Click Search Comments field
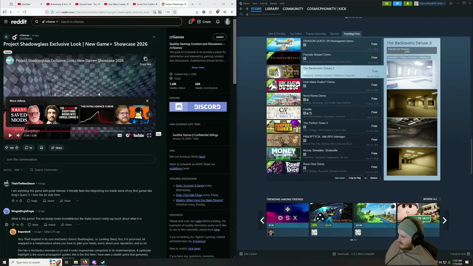The width and height of the screenshot is (473, 266). (x=44, y=170)
